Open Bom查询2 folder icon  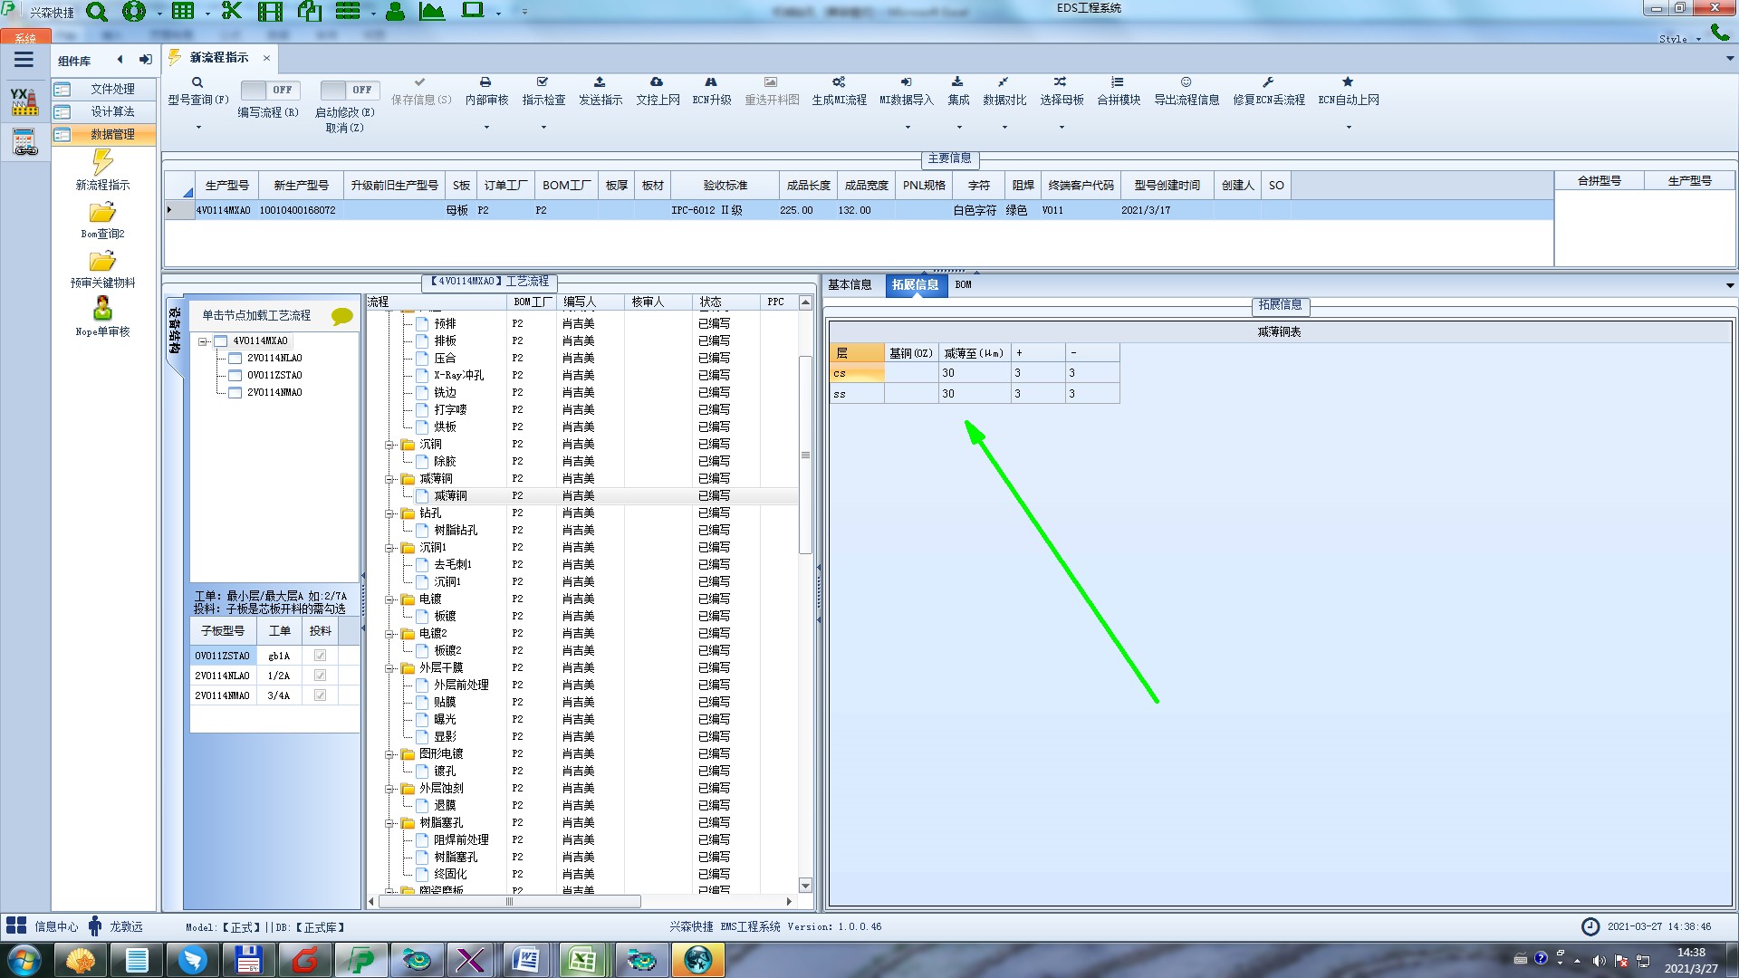102,213
